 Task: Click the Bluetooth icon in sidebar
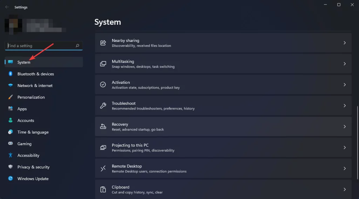(x=11, y=74)
